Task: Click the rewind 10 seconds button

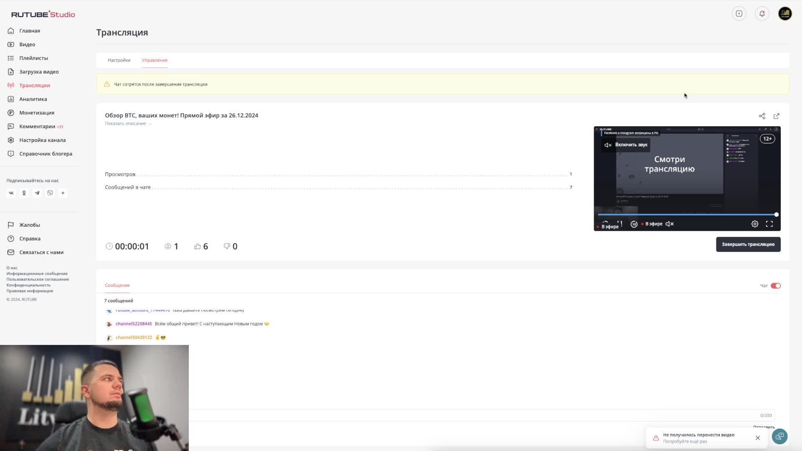Action: 634,224
